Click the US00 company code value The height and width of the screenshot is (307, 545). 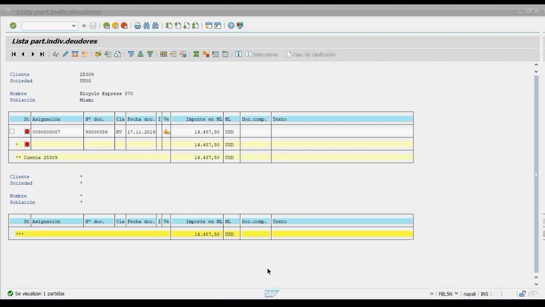tap(86, 81)
